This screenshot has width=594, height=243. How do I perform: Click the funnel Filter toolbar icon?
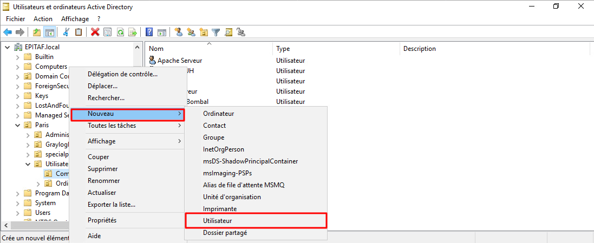click(216, 32)
